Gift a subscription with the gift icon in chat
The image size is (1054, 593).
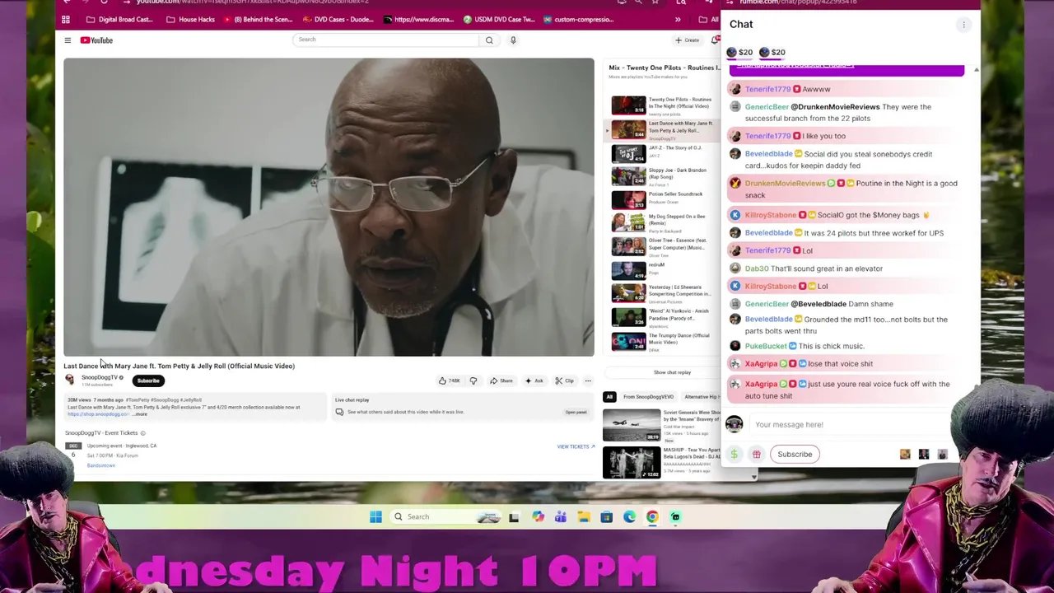click(756, 454)
